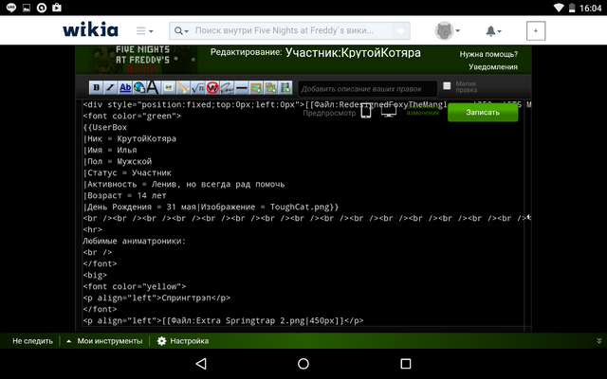The width and height of the screenshot is (607, 379).
Task: Insert an internal link with Ab icon
Action: coord(125,88)
